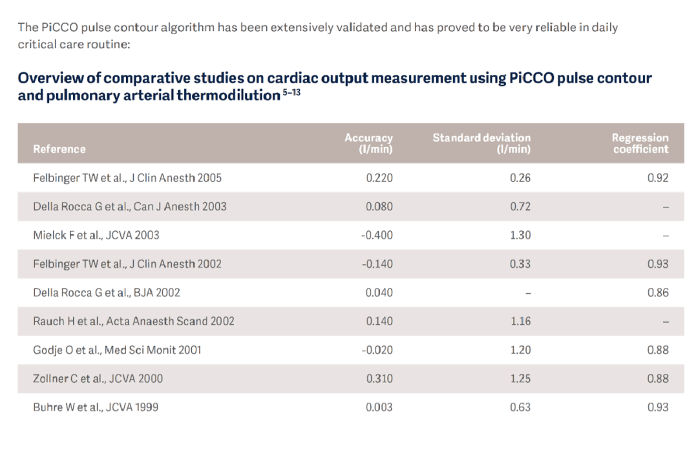Click the Regression coefficient column header
Screen dimensions: 698x468
(640, 143)
